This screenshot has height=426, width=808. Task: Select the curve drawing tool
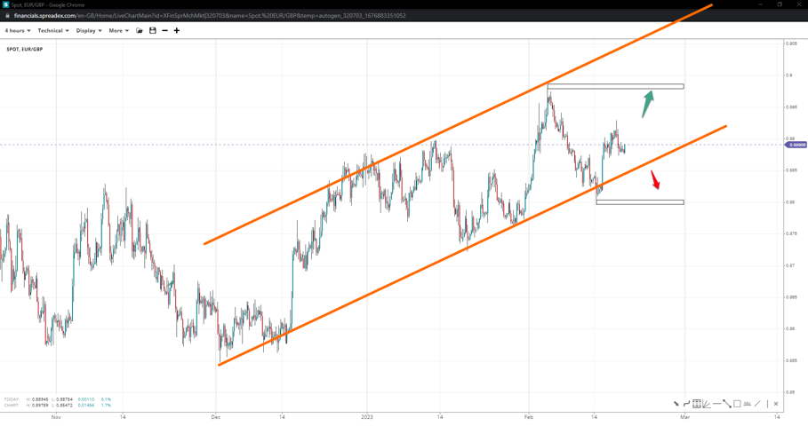click(686, 404)
